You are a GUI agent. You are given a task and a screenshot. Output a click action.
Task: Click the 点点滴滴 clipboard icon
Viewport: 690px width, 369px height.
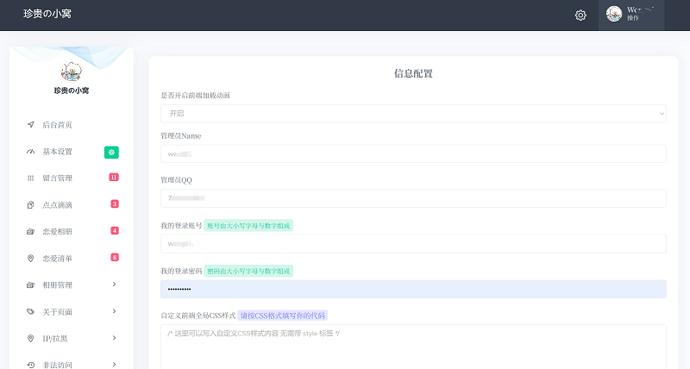coord(31,205)
